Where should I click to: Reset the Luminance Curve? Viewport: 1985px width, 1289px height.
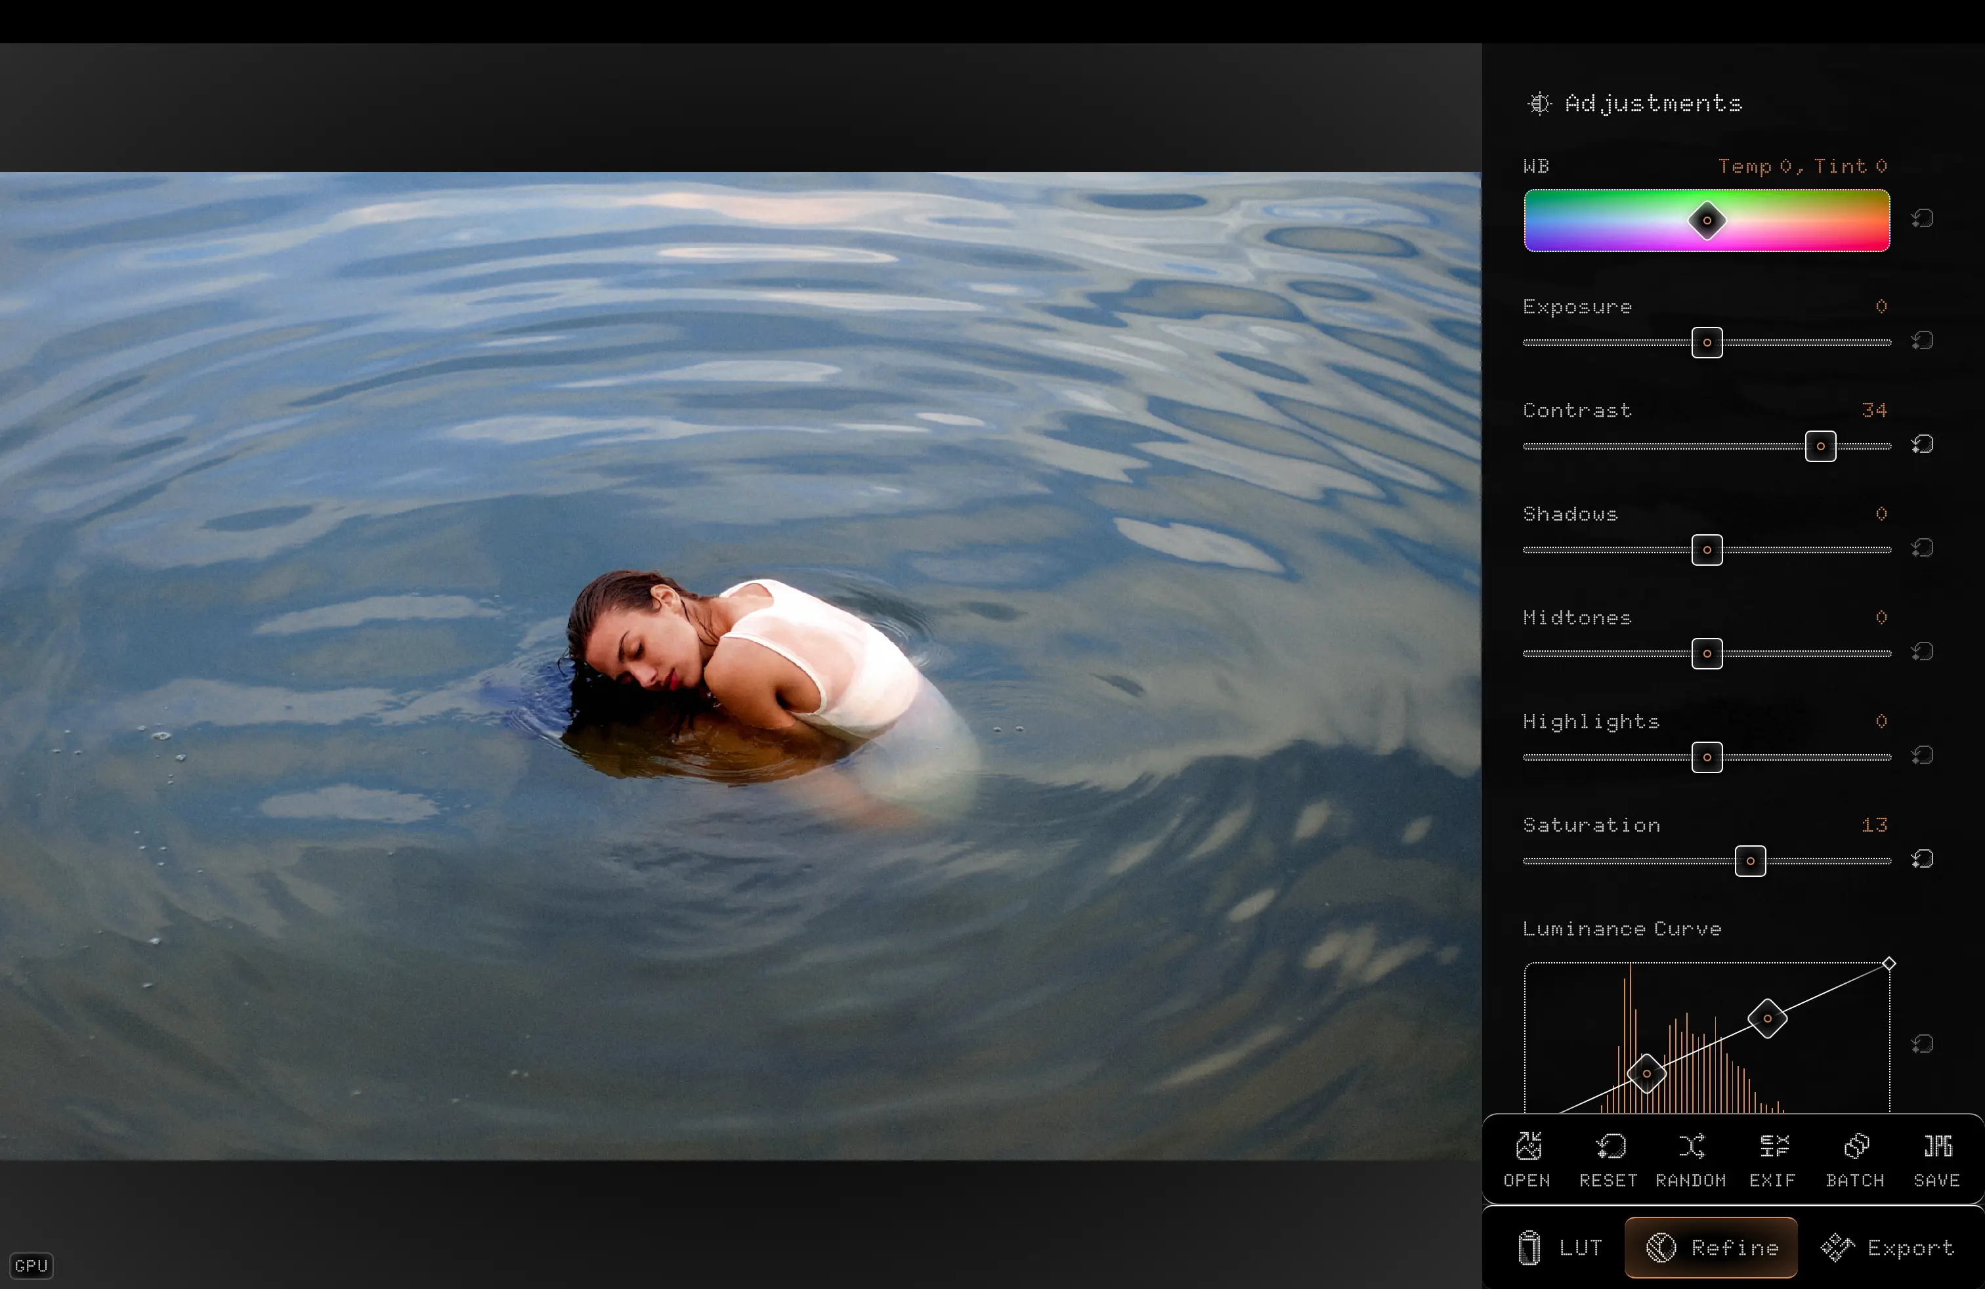click(x=1923, y=1044)
